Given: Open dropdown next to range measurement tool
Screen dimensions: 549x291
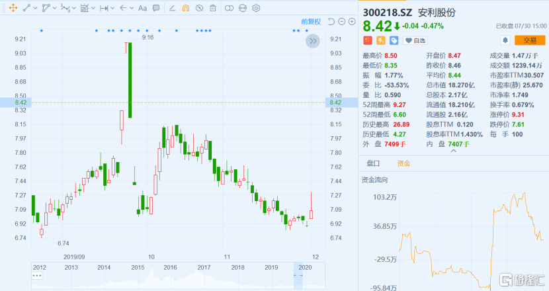Looking at the screenshot, I should (x=112, y=8).
